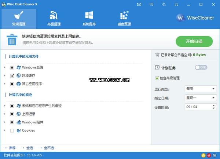
Task: Open the menu list icon in title bar
Action: click(176, 4)
